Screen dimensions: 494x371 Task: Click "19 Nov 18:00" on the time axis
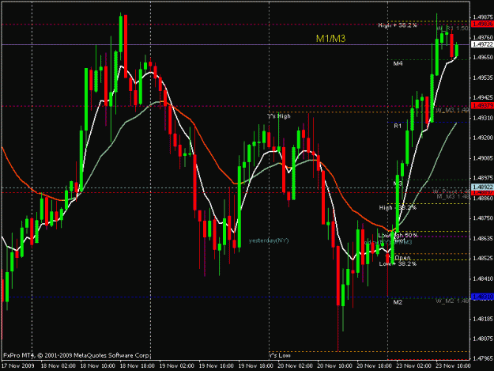(x=256, y=366)
